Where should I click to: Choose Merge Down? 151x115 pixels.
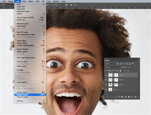click(x=30, y=92)
